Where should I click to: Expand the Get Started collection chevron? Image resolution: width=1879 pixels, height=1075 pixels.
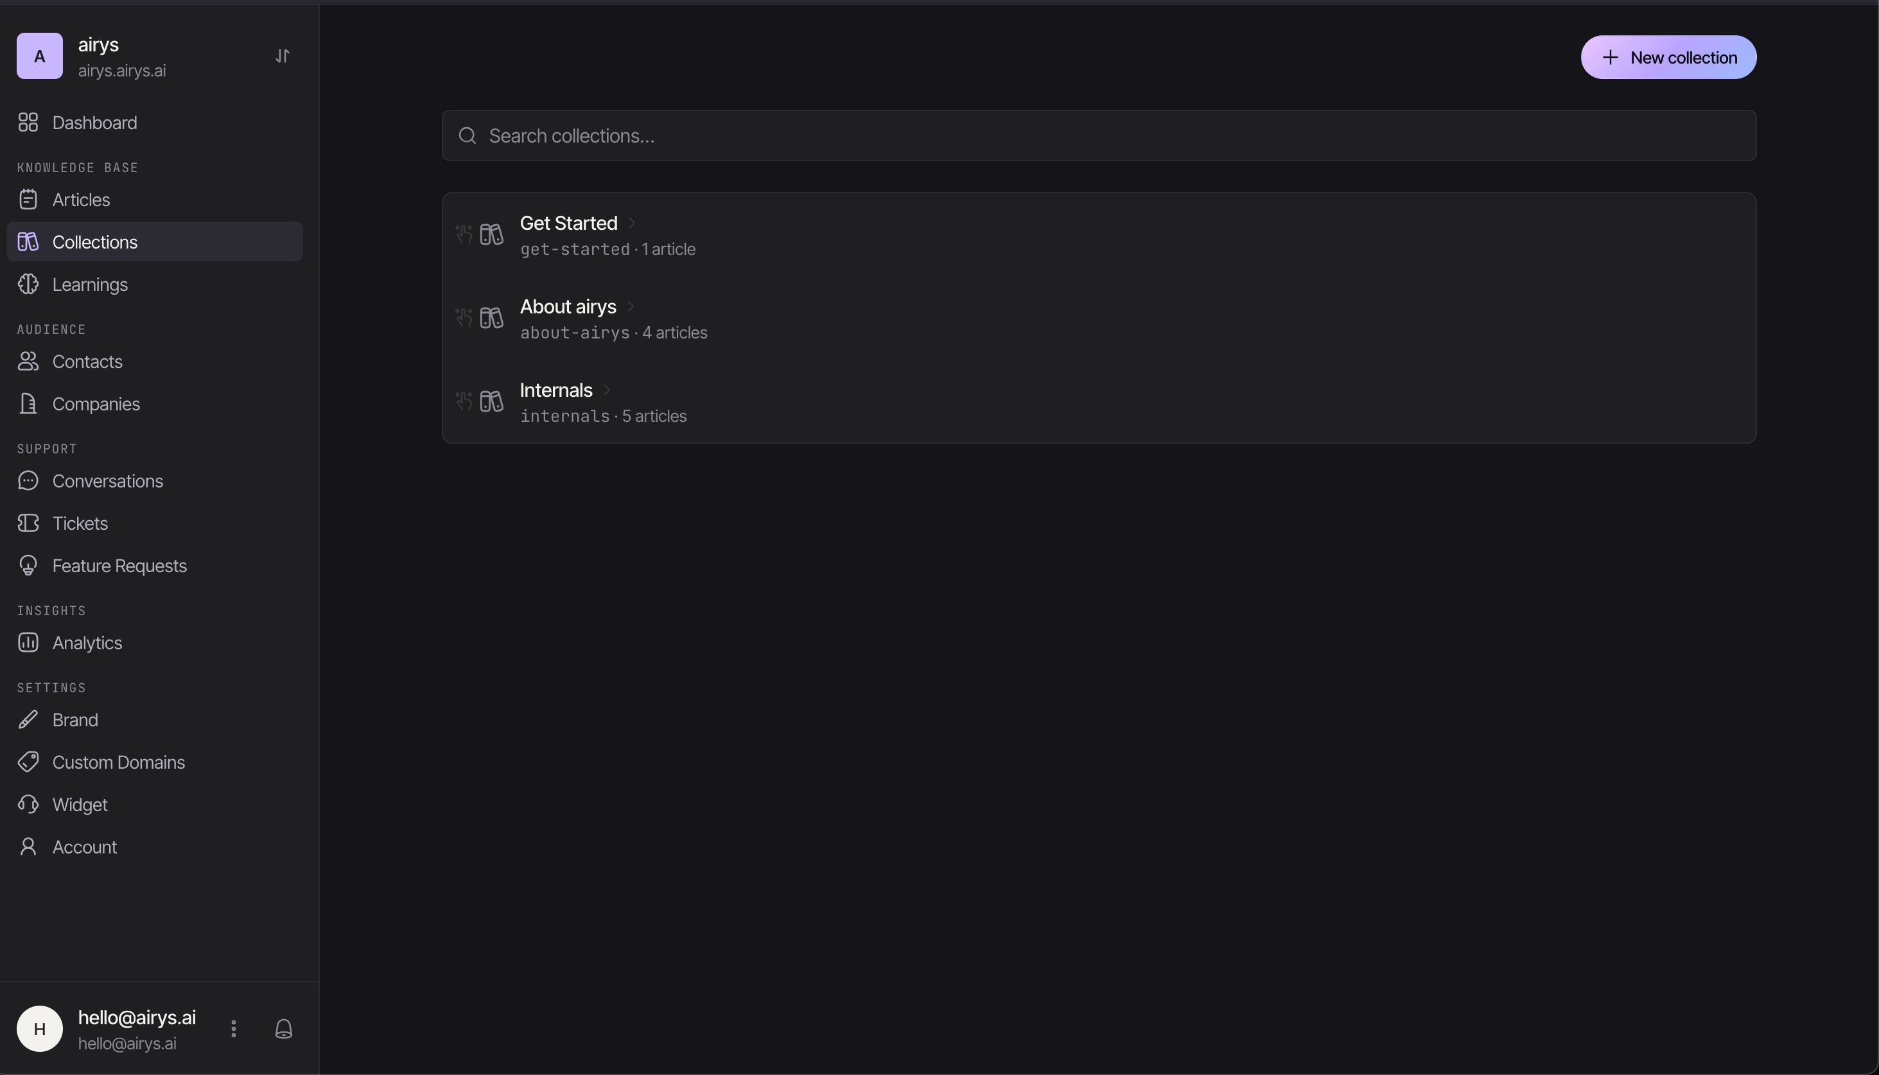tap(631, 222)
